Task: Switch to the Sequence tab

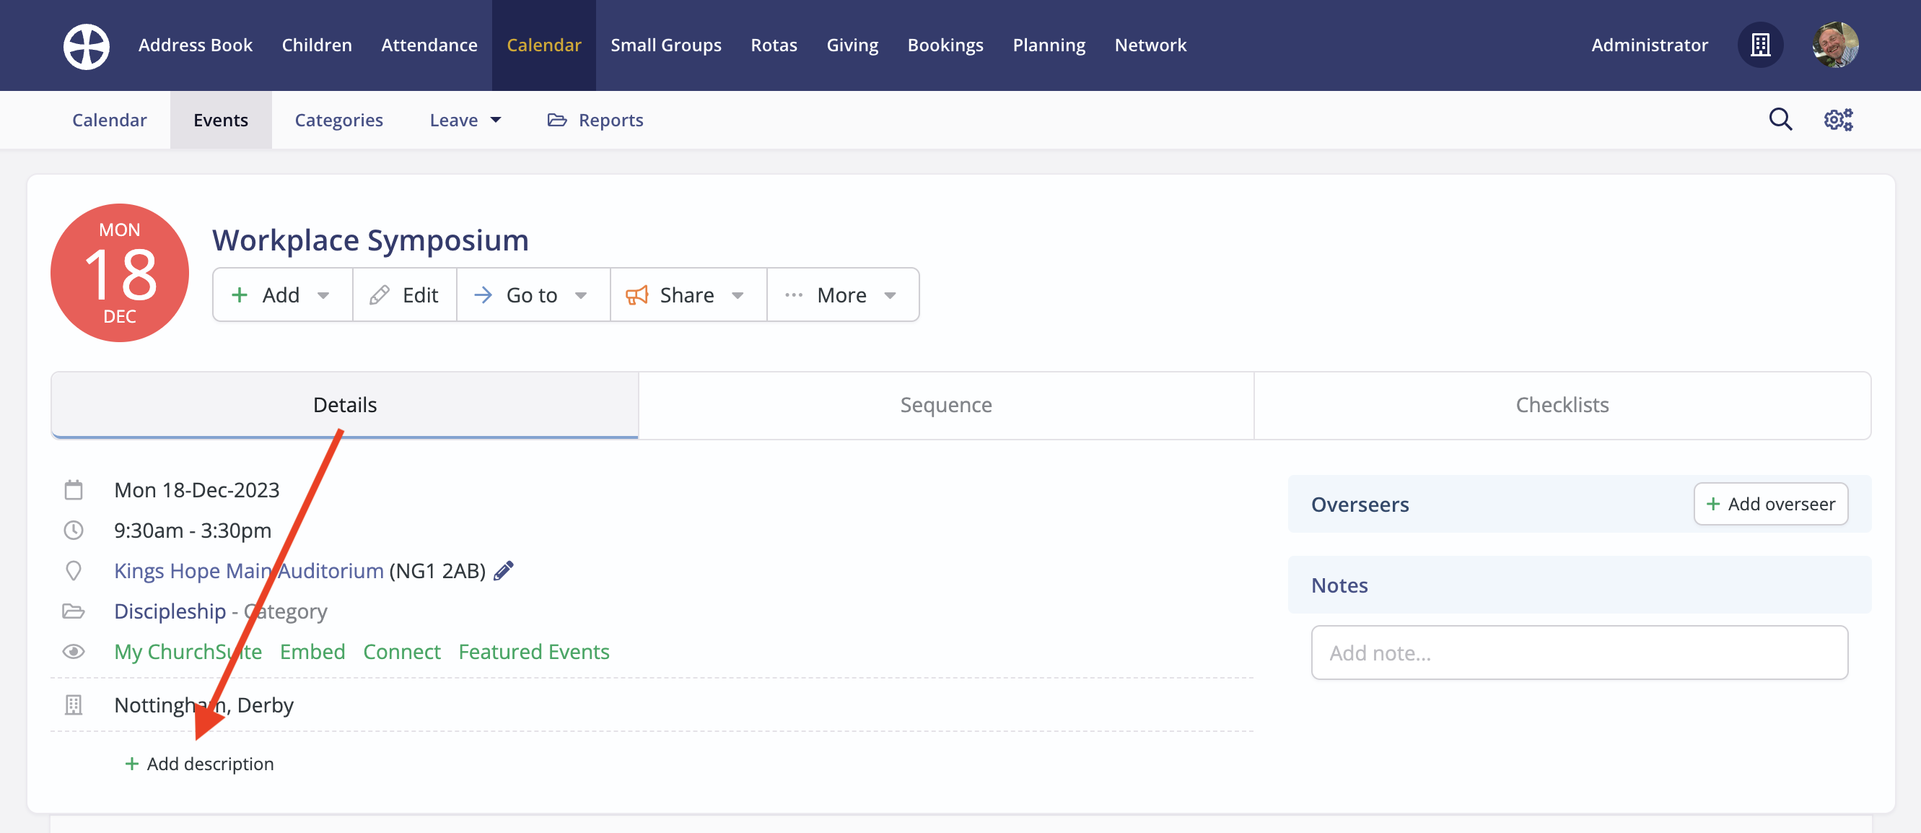Action: click(x=945, y=405)
